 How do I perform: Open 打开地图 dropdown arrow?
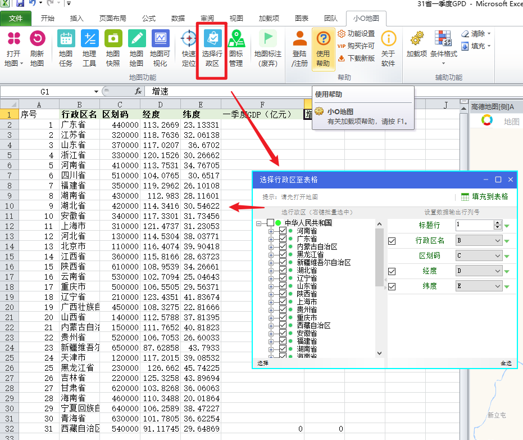coord(21,64)
